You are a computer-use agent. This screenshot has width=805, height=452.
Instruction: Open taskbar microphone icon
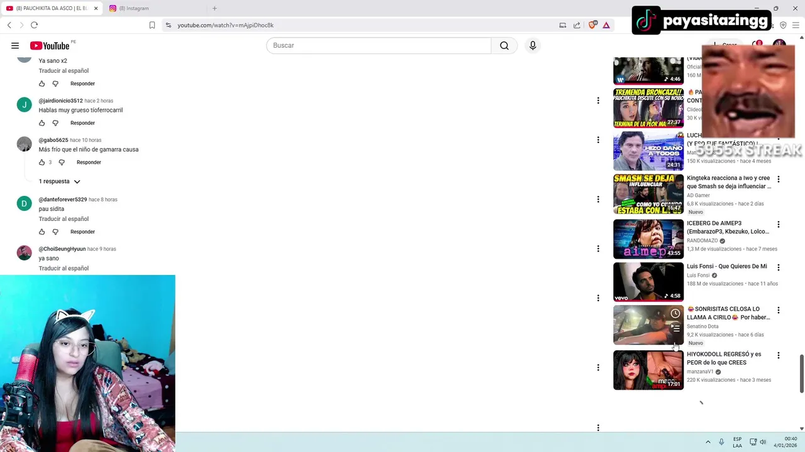(x=721, y=442)
